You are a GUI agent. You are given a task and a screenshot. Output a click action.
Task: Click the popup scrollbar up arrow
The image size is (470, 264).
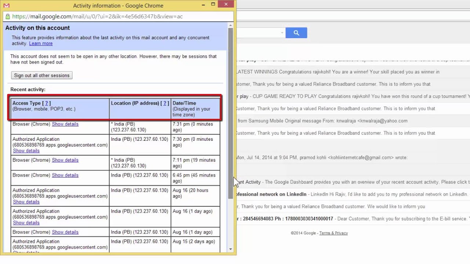(x=231, y=25)
